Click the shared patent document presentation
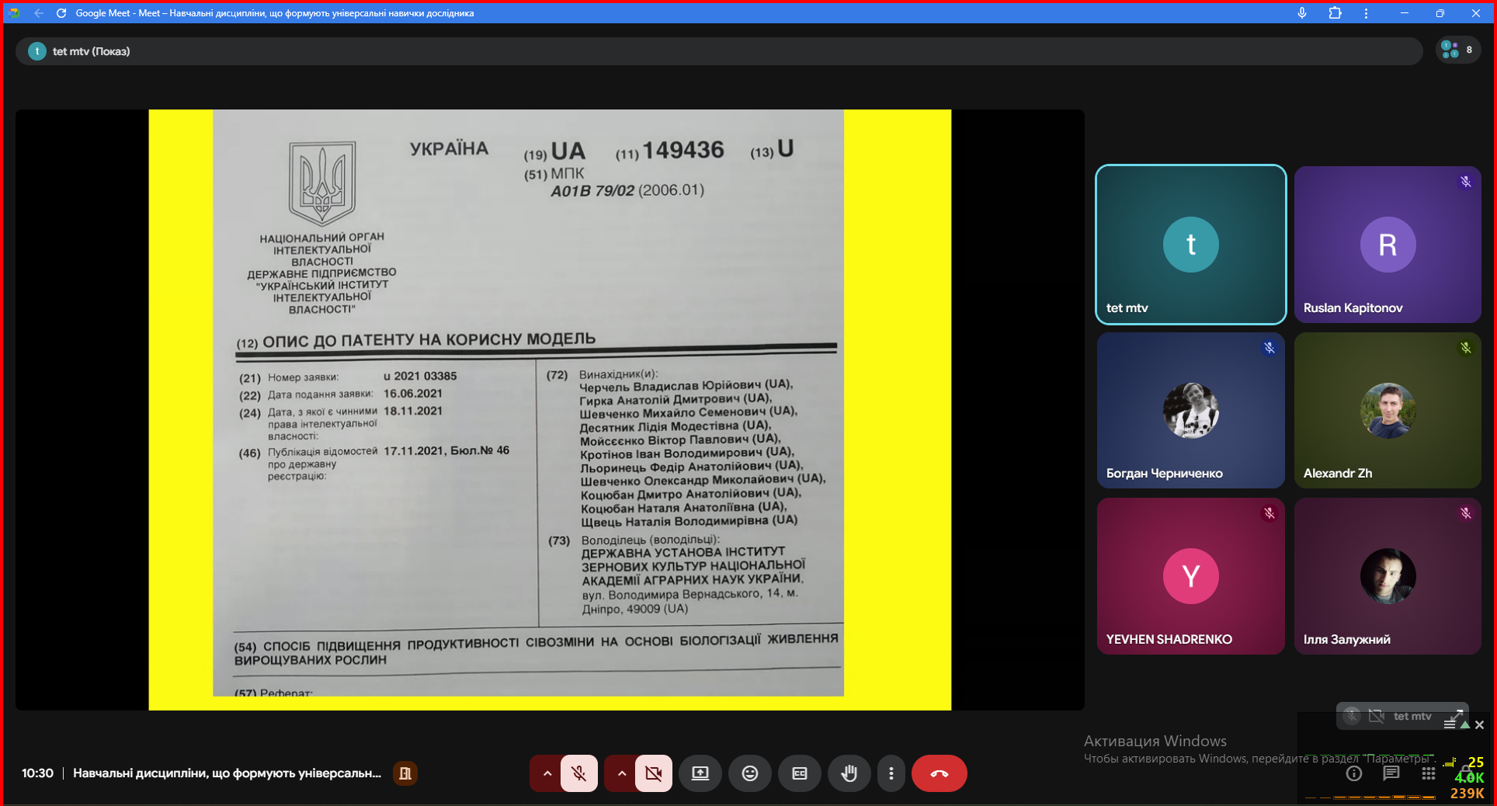The width and height of the screenshot is (1497, 806). pos(550,410)
